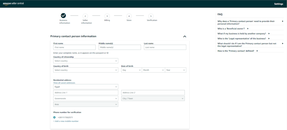Go to step 3 Billing
The image size is (287, 130).
point(107,16)
